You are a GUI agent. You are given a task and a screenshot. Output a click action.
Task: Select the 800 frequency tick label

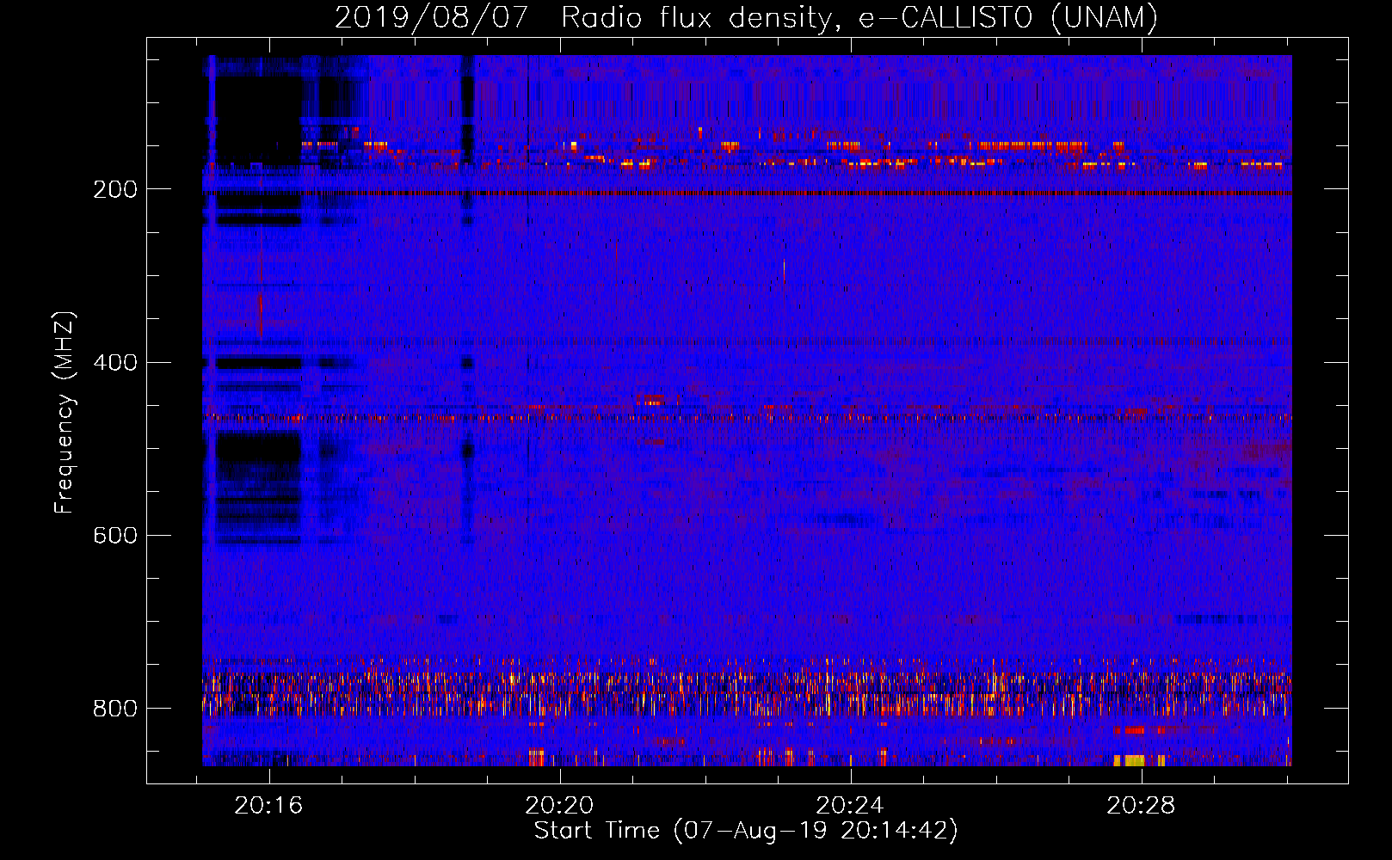(x=114, y=709)
